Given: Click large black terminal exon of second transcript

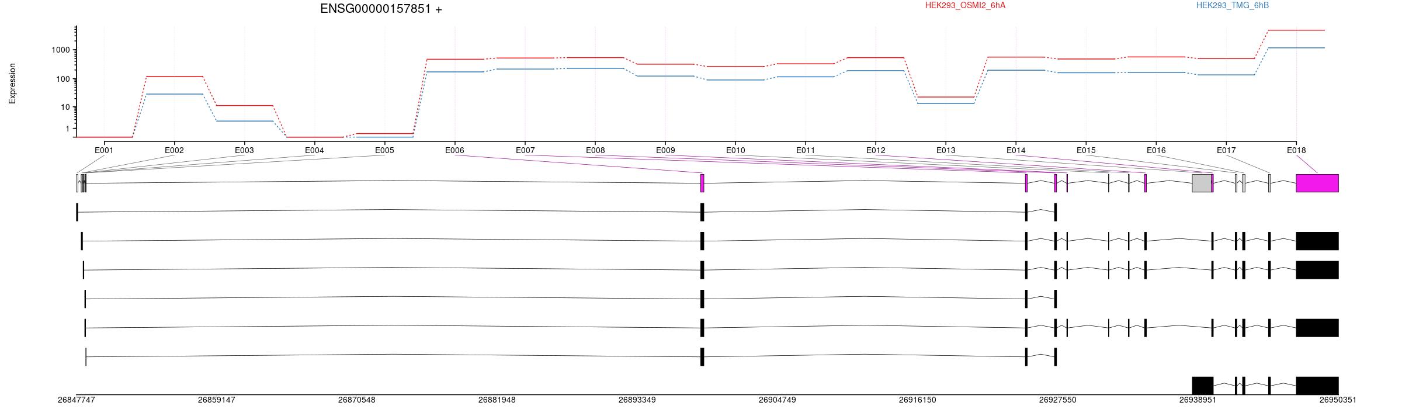Looking at the screenshot, I should (x=1317, y=241).
